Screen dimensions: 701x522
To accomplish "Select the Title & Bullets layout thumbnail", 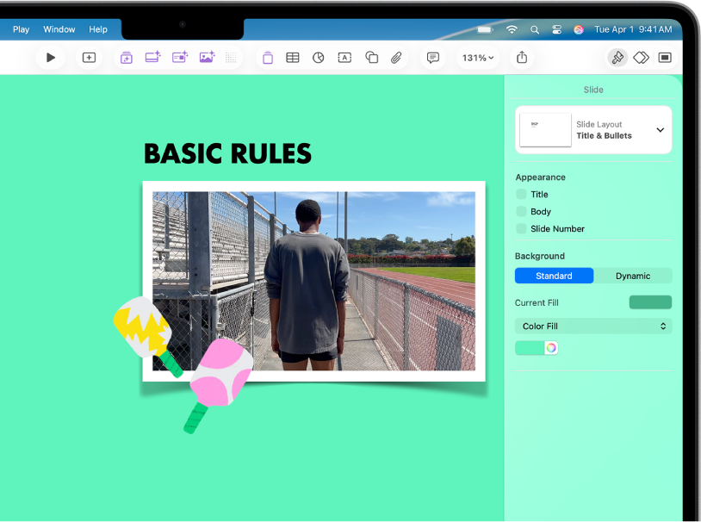I will (x=544, y=129).
